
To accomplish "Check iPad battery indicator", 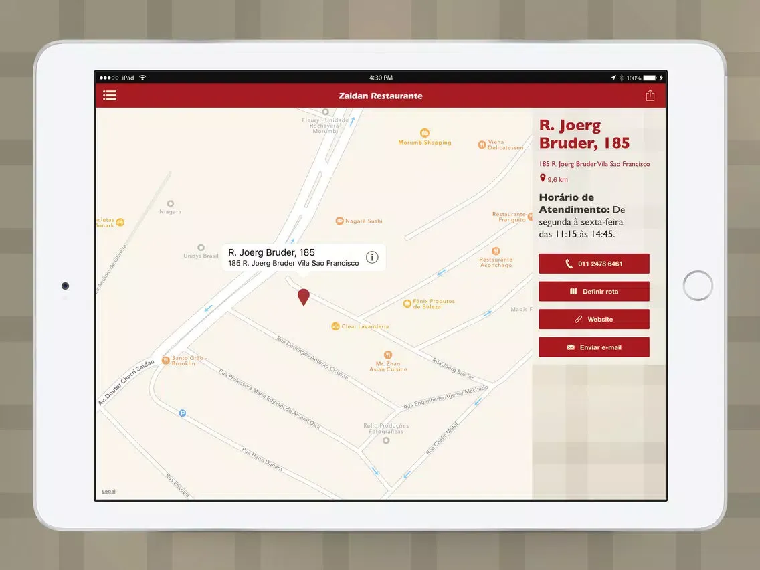I will 650,78.
